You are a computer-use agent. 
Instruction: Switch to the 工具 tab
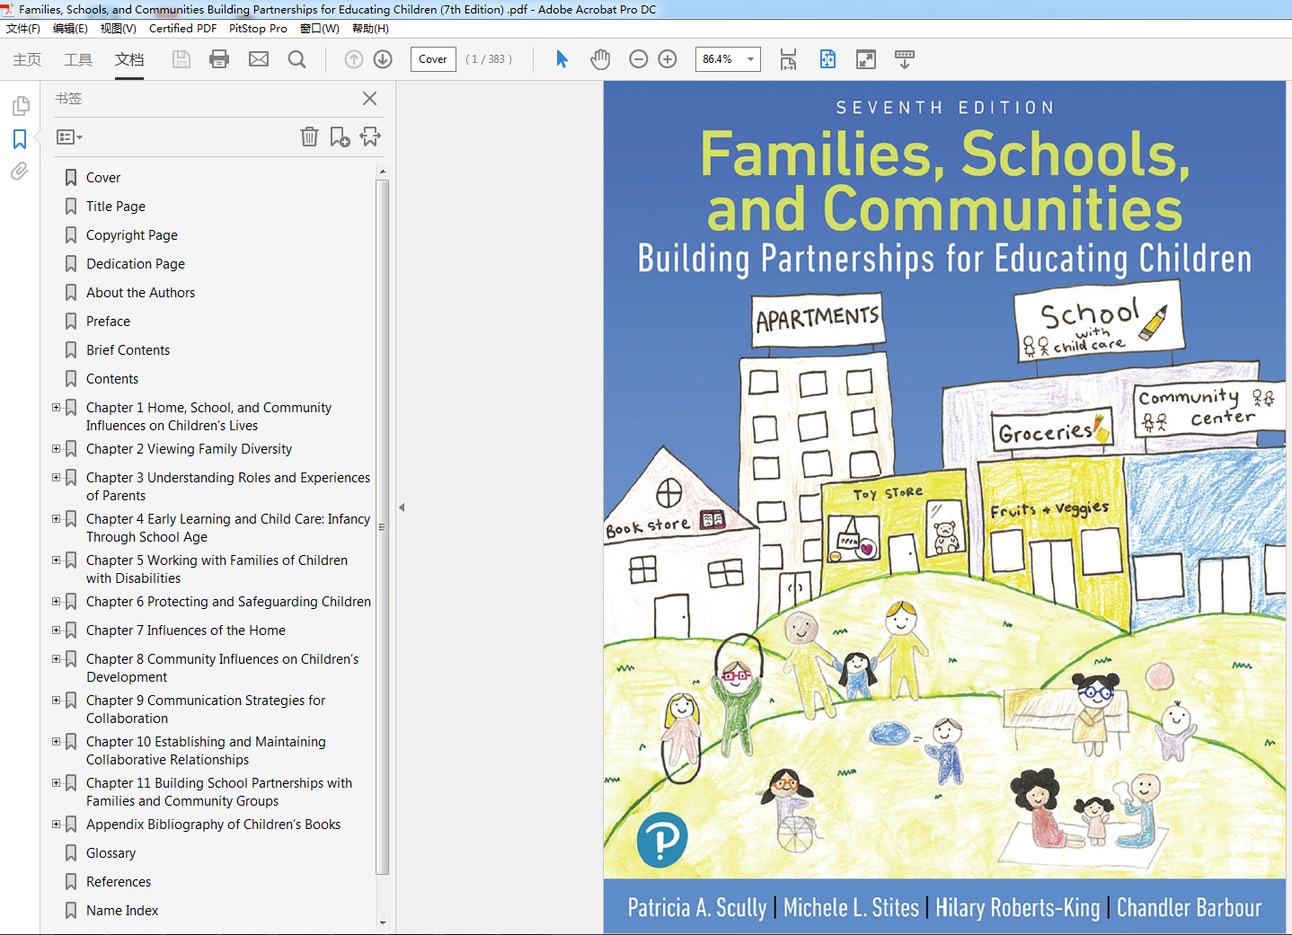[x=78, y=59]
